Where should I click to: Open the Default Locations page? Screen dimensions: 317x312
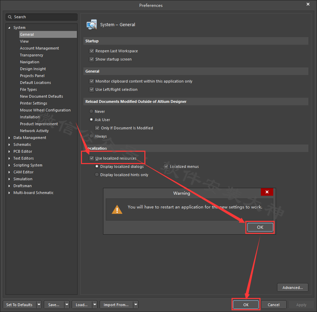pyautogui.click(x=35, y=83)
